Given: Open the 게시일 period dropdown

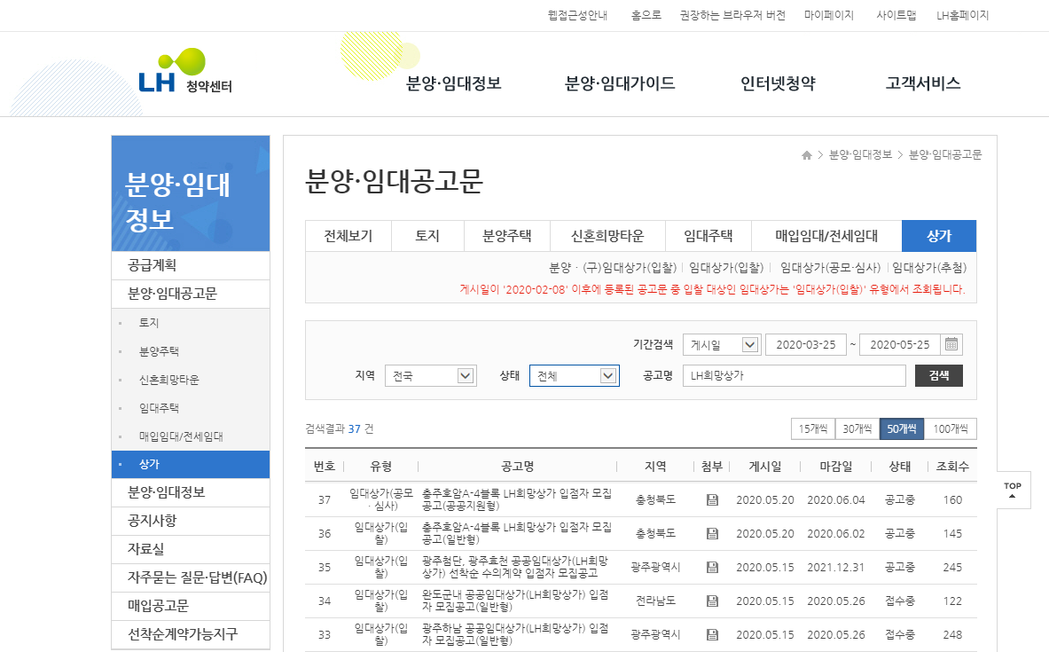Looking at the screenshot, I should [x=720, y=344].
